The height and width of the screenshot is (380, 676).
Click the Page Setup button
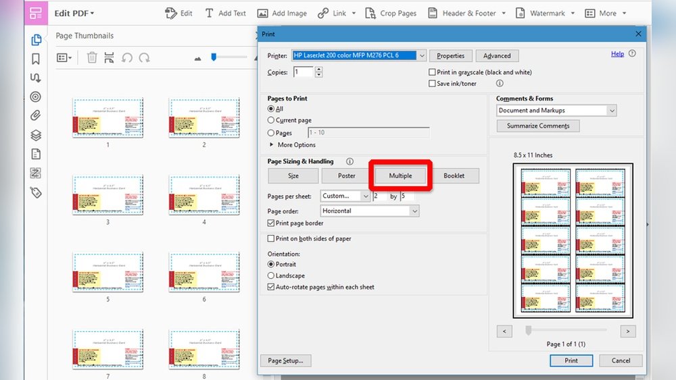click(x=285, y=360)
